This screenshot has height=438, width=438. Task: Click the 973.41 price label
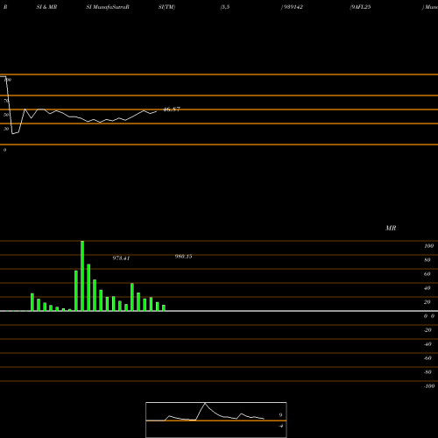click(x=121, y=258)
